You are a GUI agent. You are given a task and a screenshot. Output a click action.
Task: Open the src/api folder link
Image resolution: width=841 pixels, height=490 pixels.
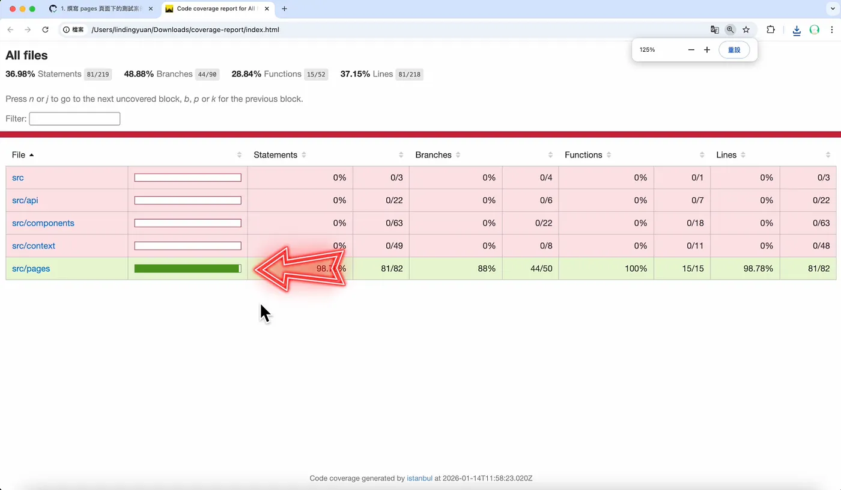pos(25,200)
